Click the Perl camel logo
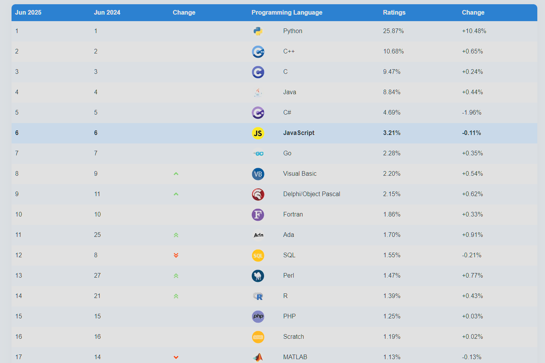545x363 pixels. point(258,276)
